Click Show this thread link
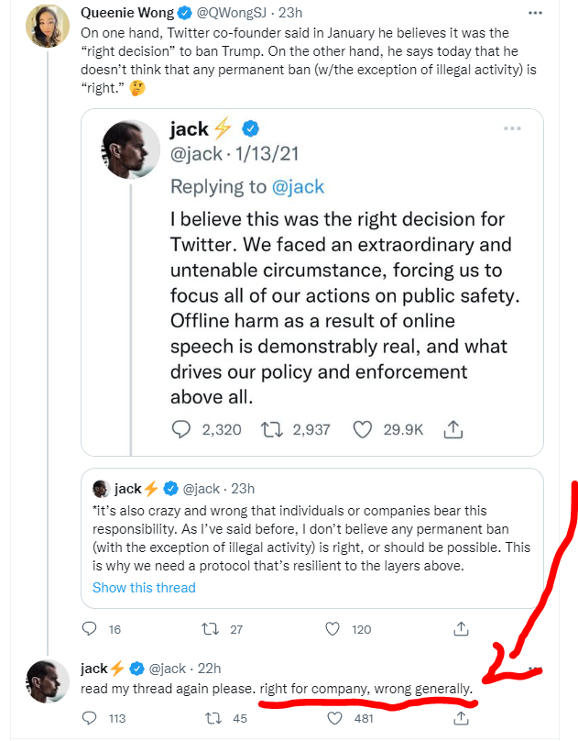 [144, 587]
